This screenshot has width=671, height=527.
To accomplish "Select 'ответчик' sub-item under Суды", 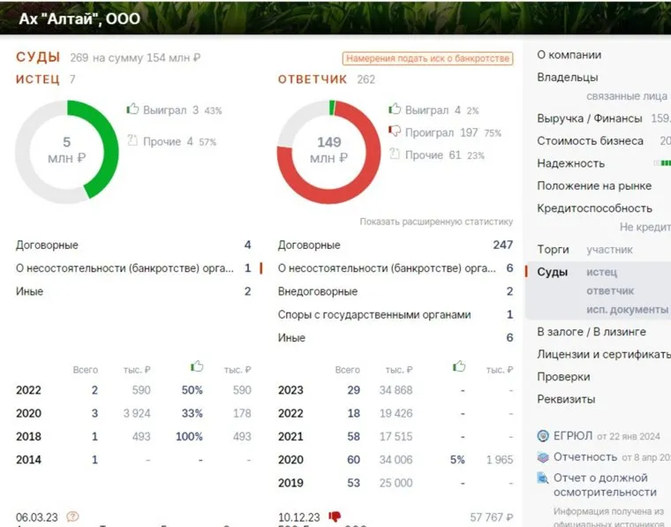I will click(x=610, y=291).
